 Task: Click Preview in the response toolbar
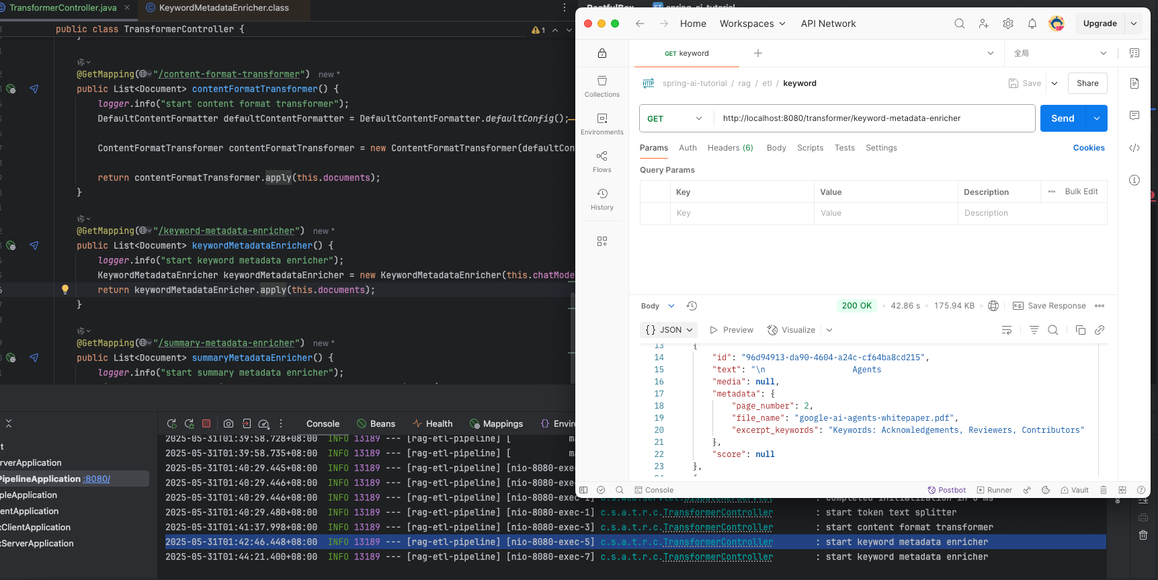click(x=731, y=330)
